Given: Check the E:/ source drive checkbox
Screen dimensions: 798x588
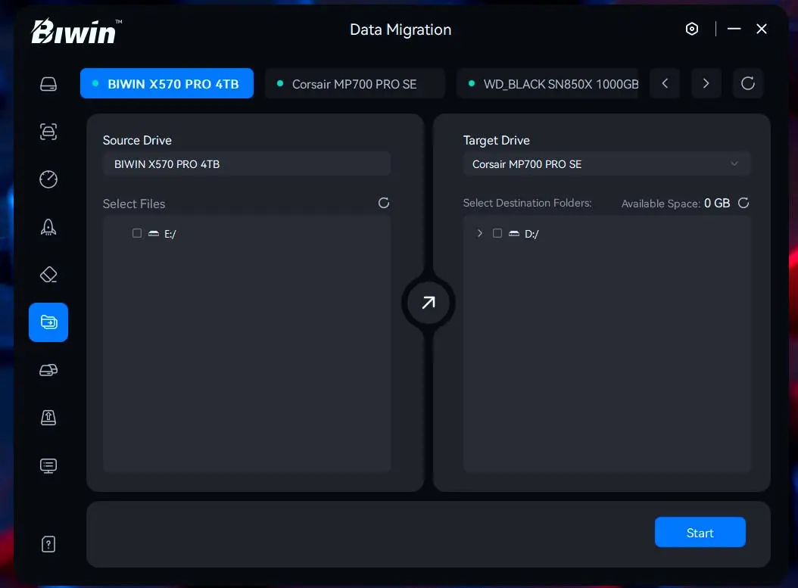Looking at the screenshot, I should coord(137,234).
